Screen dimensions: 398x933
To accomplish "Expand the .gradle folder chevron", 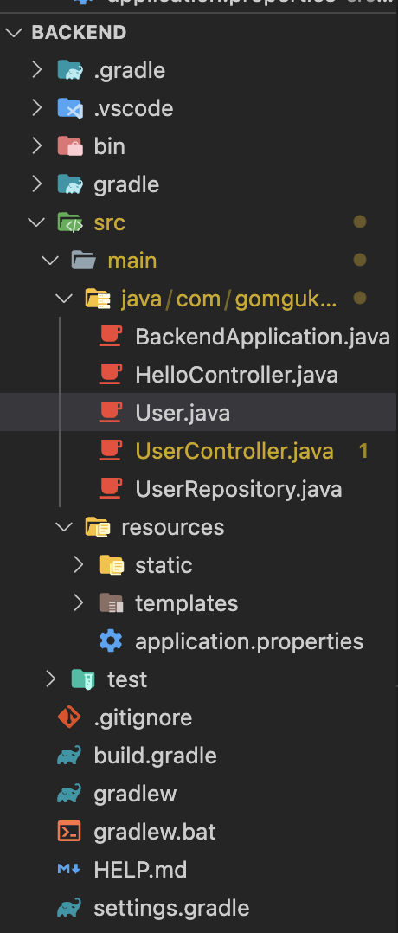I will point(37,70).
